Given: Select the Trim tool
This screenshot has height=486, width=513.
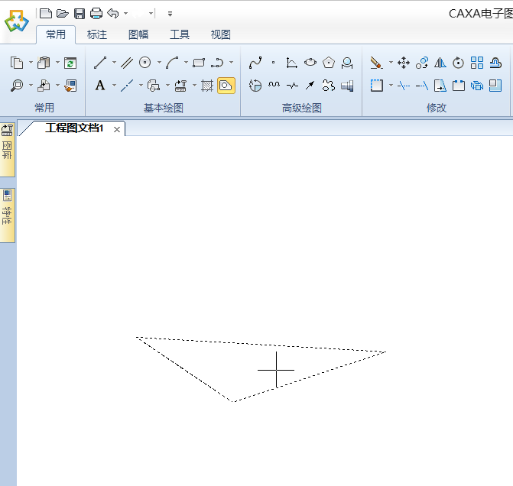Looking at the screenshot, I should point(404,86).
